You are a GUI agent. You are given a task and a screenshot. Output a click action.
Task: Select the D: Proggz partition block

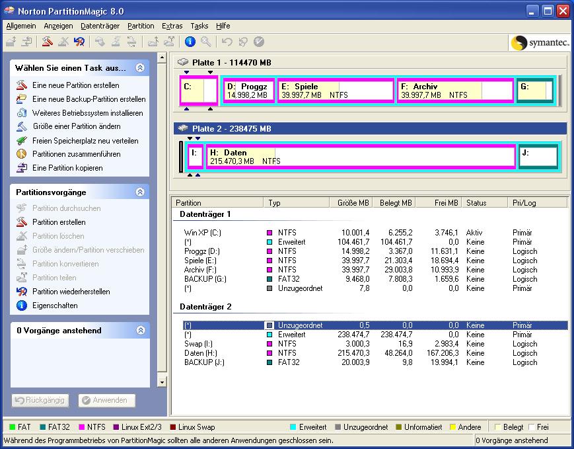point(248,91)
